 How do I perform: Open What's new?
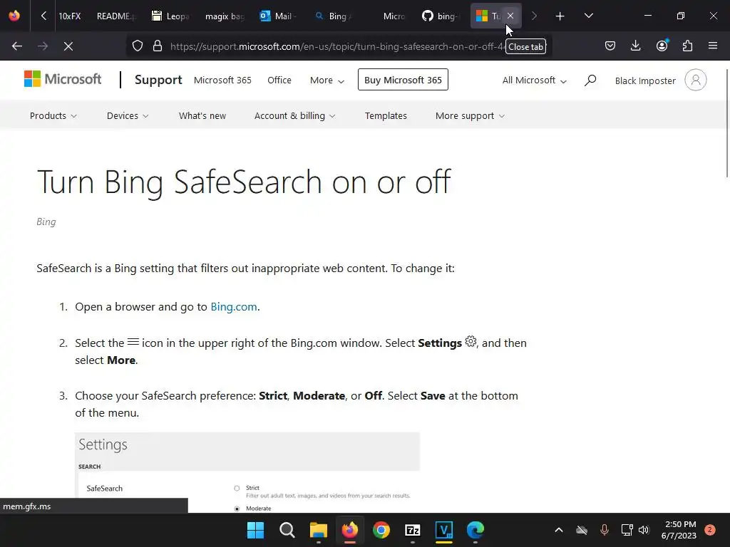click(x=202, y=115)
